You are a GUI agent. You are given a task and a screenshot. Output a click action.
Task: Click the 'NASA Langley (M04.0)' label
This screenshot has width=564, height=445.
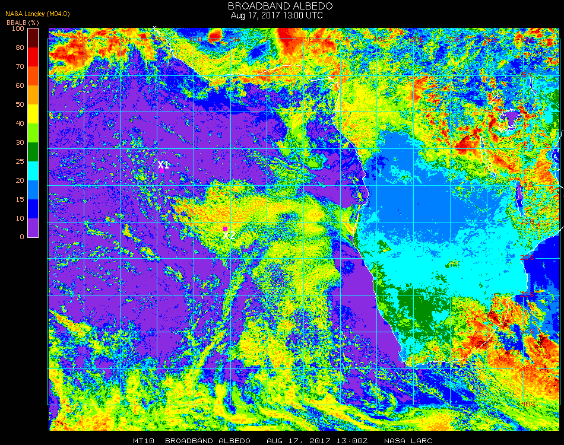pyautogui.click(x=37, y=14)
